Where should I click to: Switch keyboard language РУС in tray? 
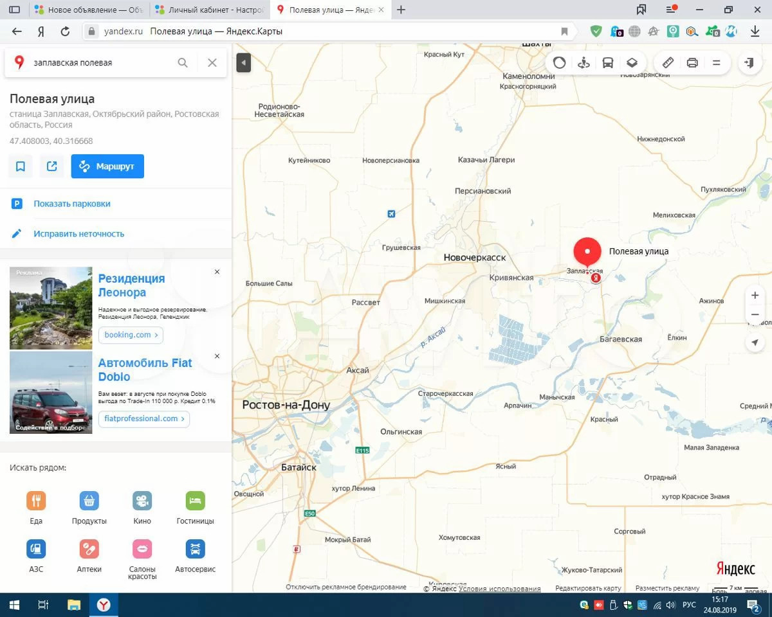coord(689,605)
